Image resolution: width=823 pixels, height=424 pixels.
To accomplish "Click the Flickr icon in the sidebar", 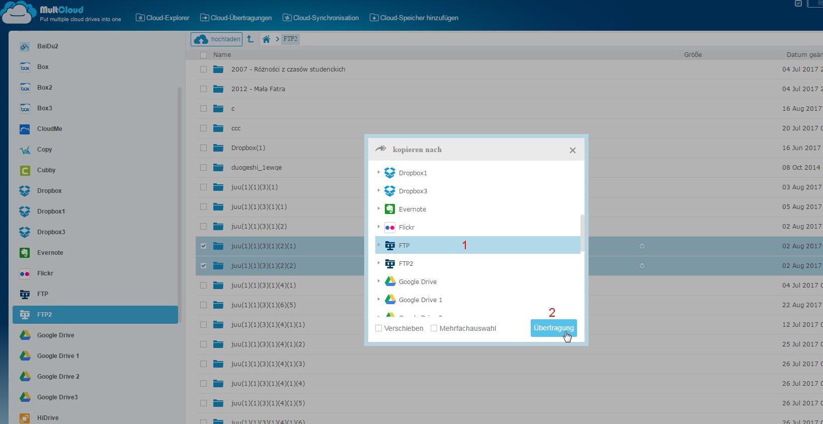I will click(25, 273).
